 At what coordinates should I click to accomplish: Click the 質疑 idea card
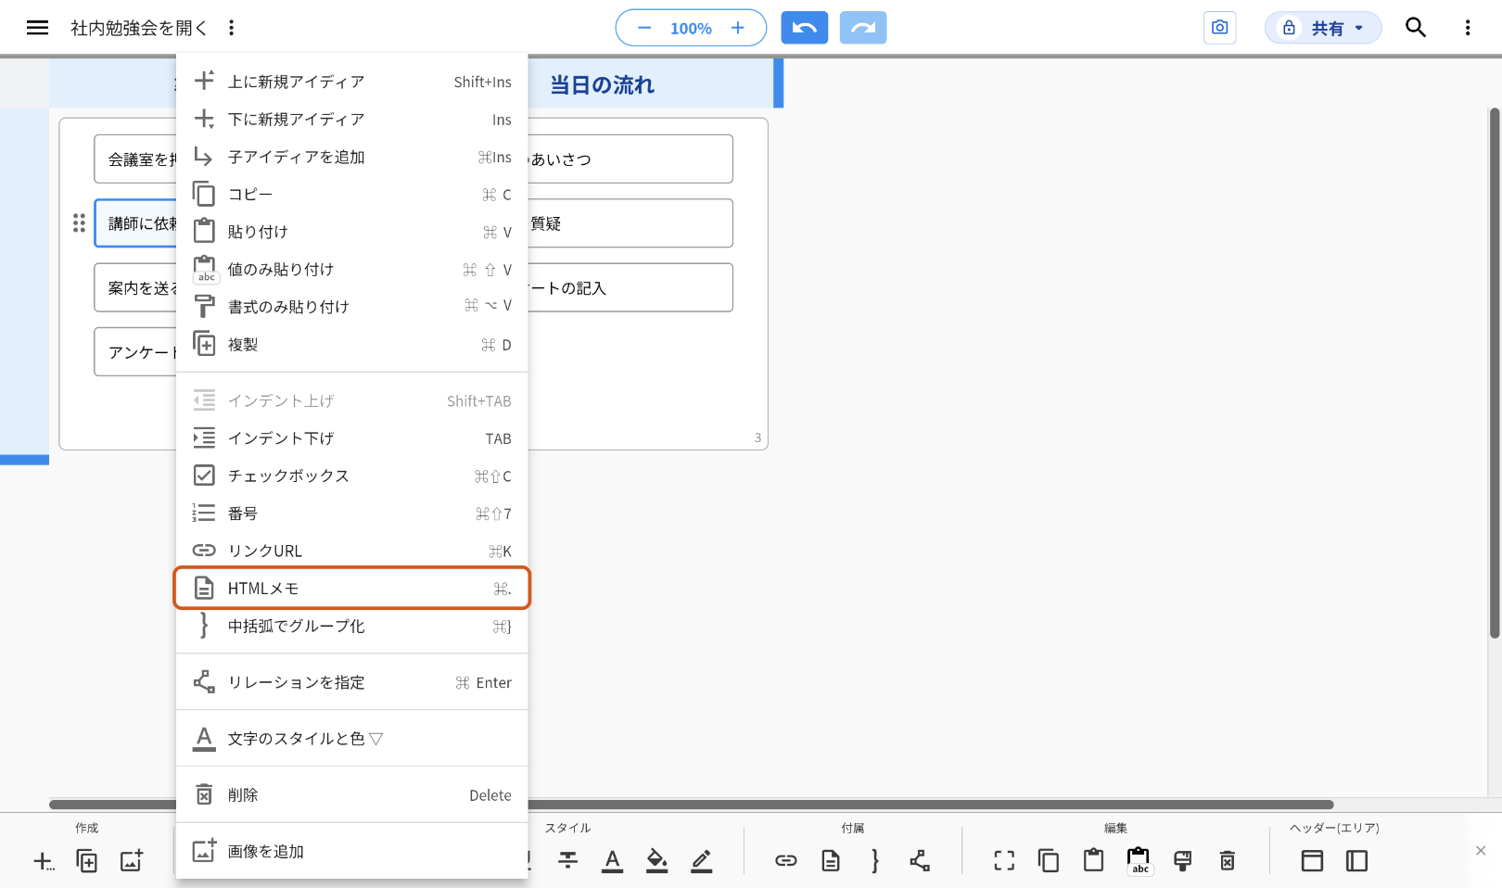point(630,223)
